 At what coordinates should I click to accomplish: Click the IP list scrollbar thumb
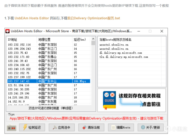93,43
